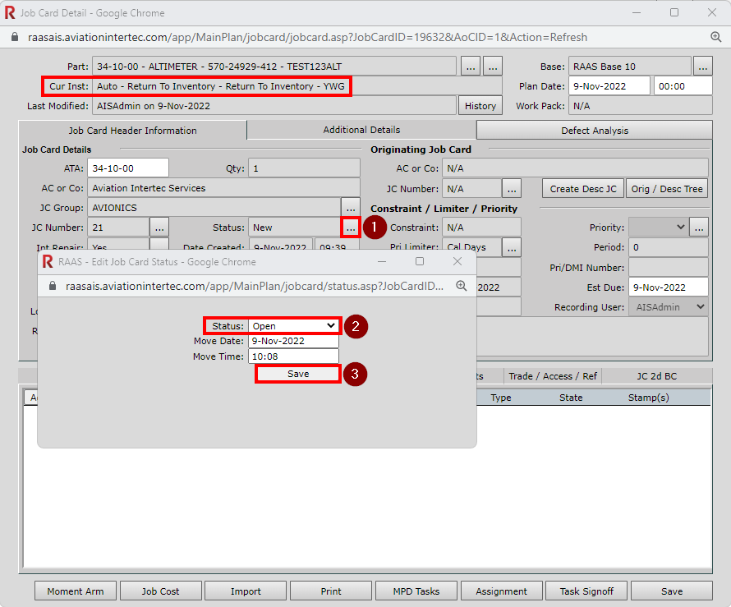The height and width of the screenshot is (607, 731).
Task: Click the Create Desc JC button
Action: coord(583,189)
